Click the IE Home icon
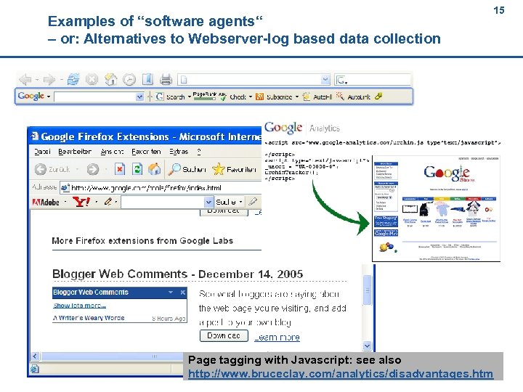 [154, 169]
